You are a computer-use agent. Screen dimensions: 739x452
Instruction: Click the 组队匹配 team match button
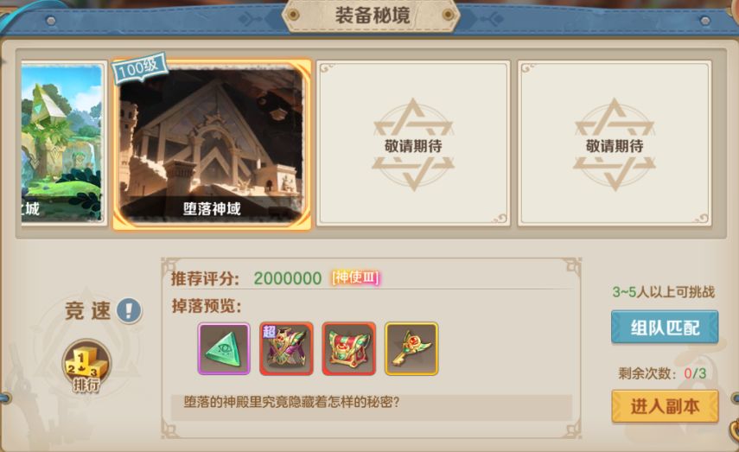coord(665,327)
